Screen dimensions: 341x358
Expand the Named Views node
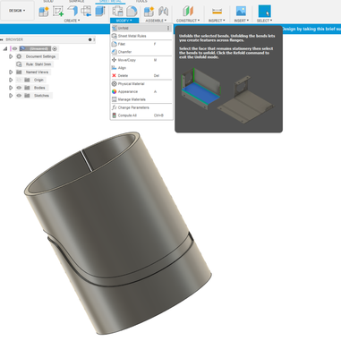coord(11,72)
